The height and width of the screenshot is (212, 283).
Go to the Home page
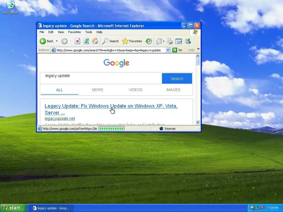click(x=95, y=41)
